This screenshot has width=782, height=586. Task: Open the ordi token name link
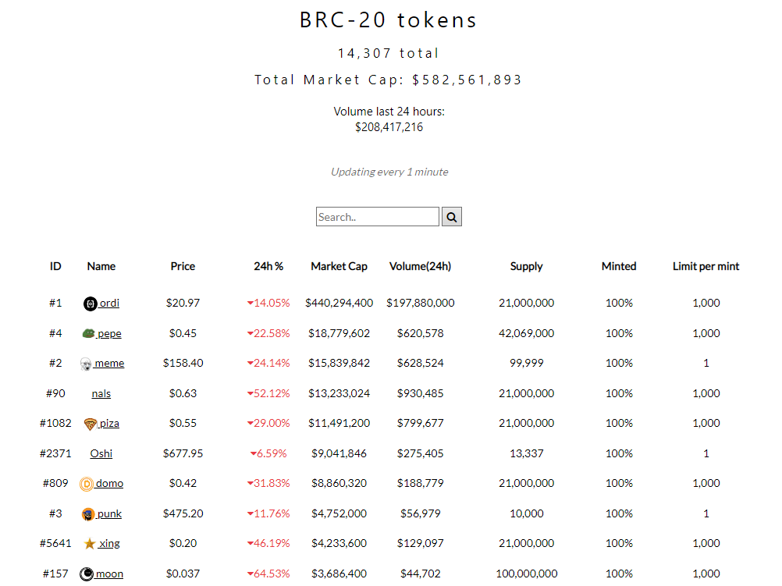[109, 303]
